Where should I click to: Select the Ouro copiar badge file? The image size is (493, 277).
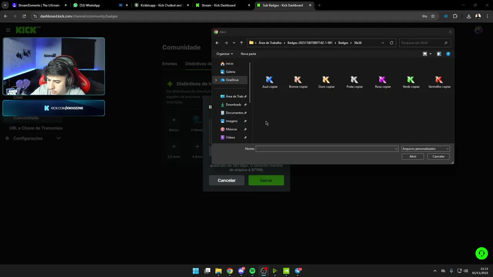coord(326,82)
